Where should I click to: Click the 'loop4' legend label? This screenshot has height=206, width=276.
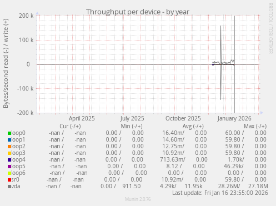(x=18, y=159)
